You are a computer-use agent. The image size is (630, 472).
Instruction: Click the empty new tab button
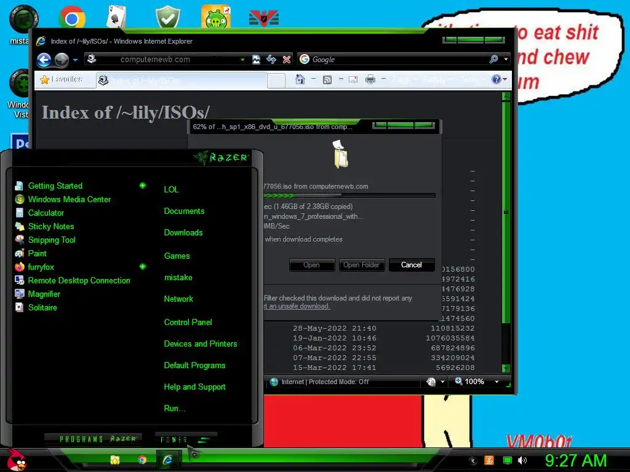tap(276, 81)
